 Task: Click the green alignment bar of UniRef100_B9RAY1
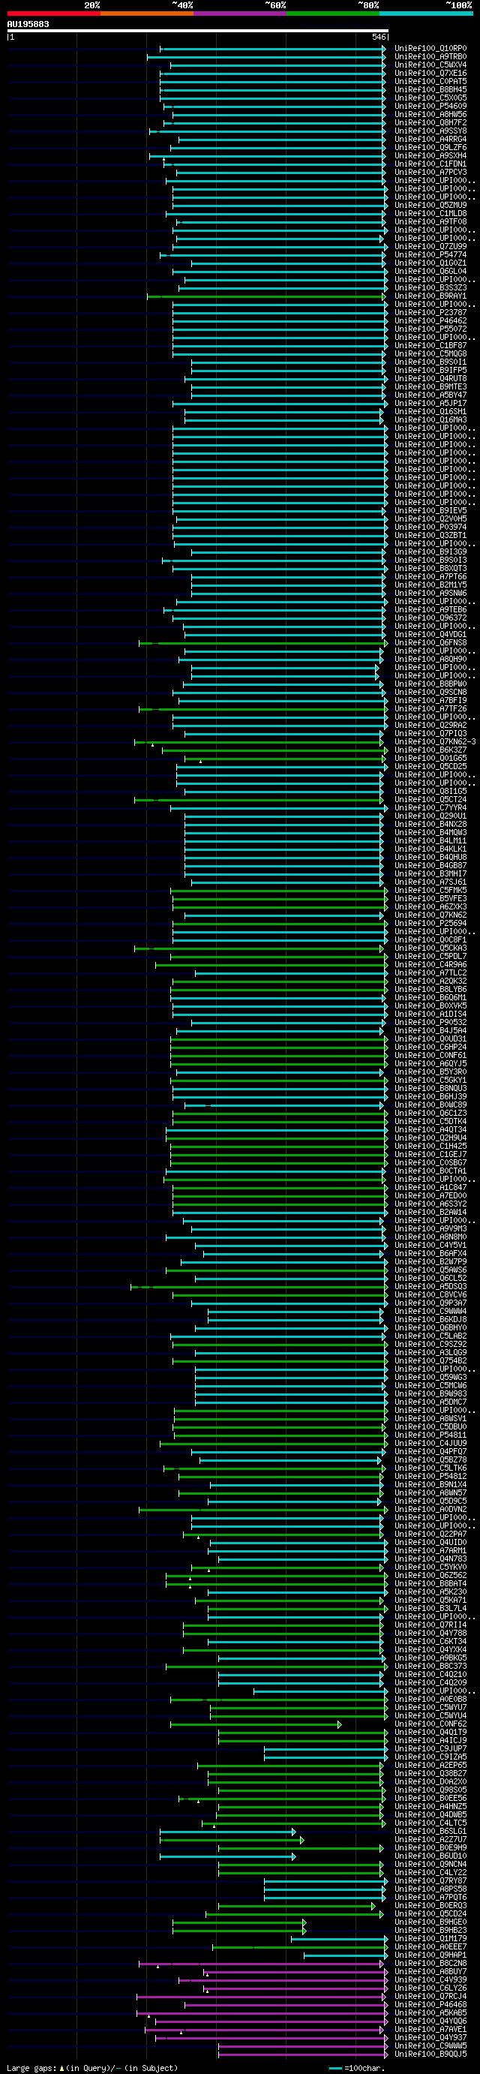[x=266, y=296]
